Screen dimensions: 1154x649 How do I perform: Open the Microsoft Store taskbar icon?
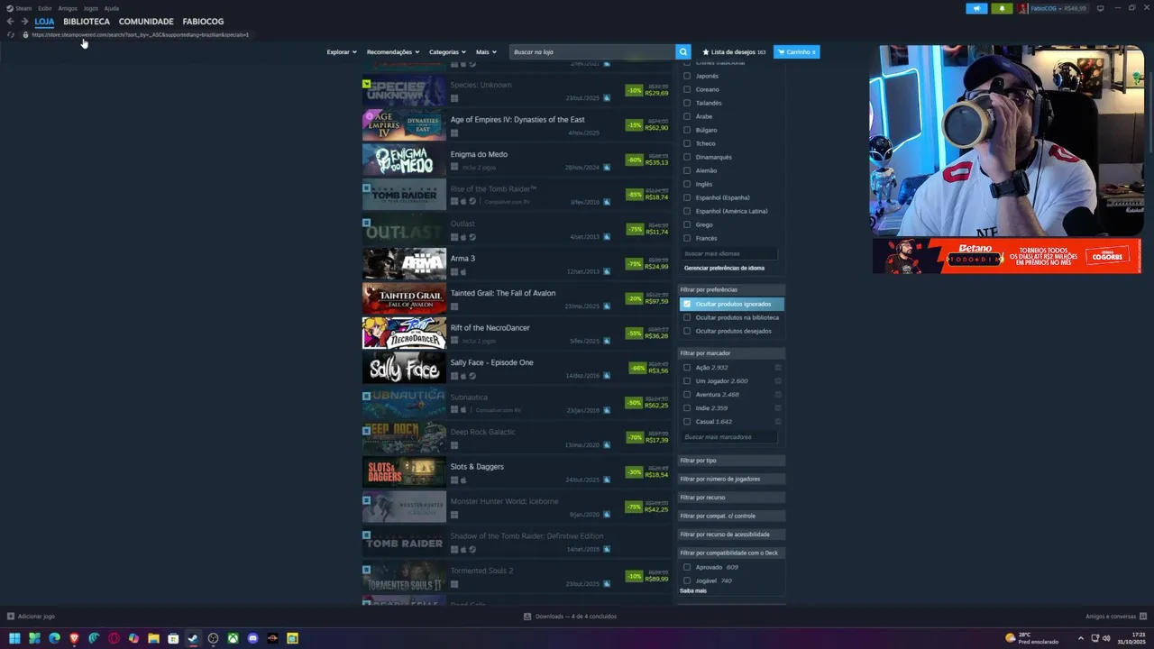[x=173, y=638]
